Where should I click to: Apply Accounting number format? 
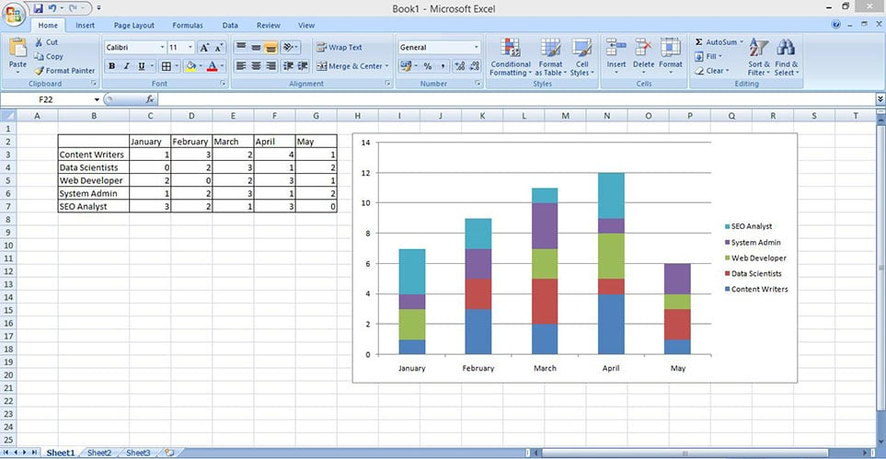click(x=405, y=66)
